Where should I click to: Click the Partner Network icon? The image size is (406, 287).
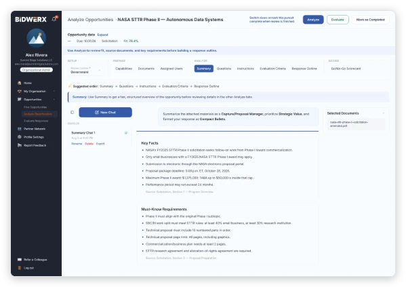point(20,129)
